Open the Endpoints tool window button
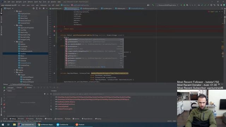Viewport: 226px width, 127px height. pos(59,119)
